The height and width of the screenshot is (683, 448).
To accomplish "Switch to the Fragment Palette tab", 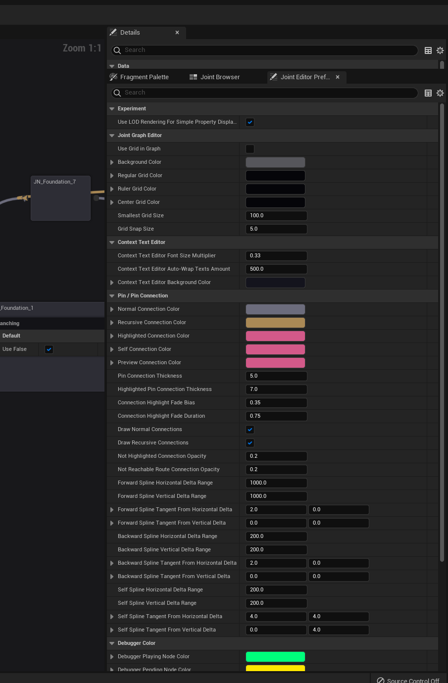I will pos(144,77).
